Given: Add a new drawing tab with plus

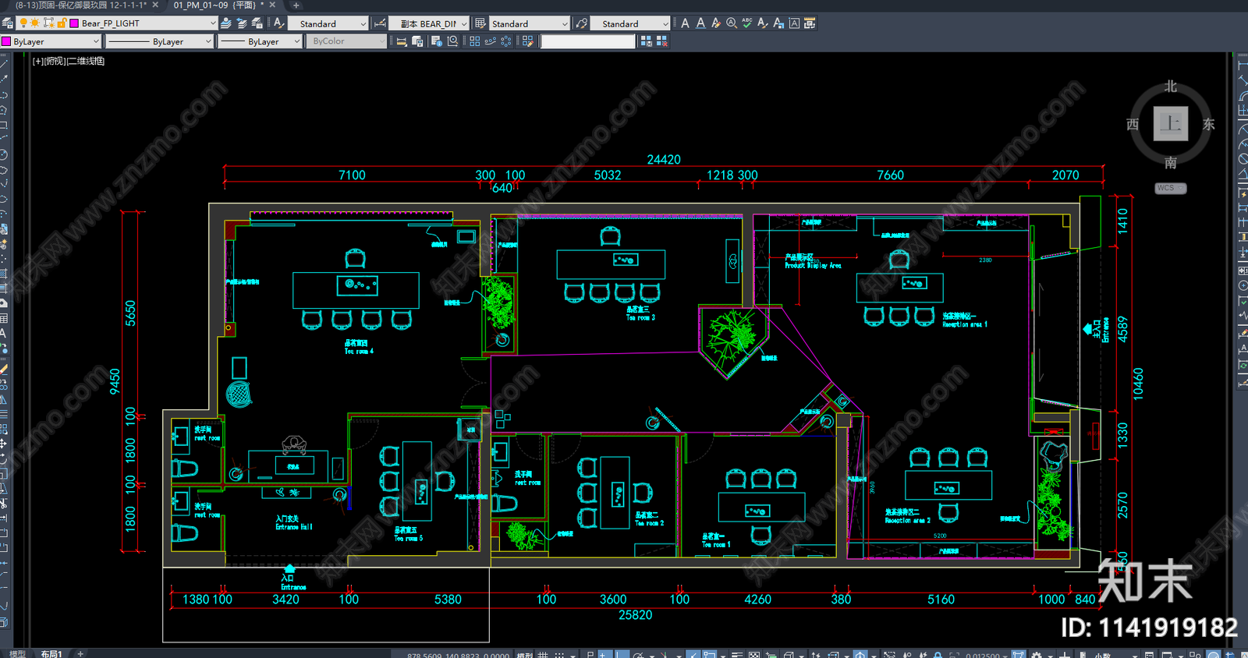Looking at the screenshot, I should tap(296, 5).
